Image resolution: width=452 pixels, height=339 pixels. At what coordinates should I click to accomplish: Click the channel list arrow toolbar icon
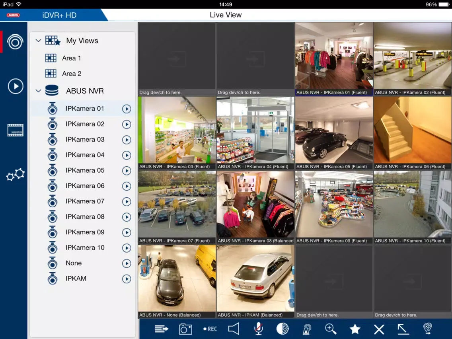(x=162, y=329)
